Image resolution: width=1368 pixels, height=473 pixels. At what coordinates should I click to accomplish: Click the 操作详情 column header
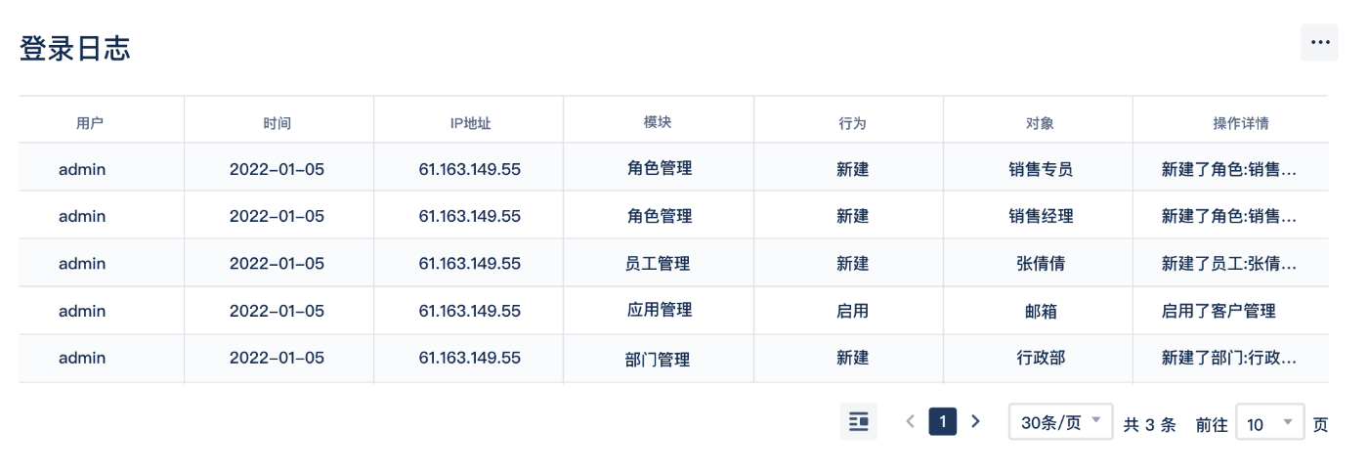coord(1241,123)
